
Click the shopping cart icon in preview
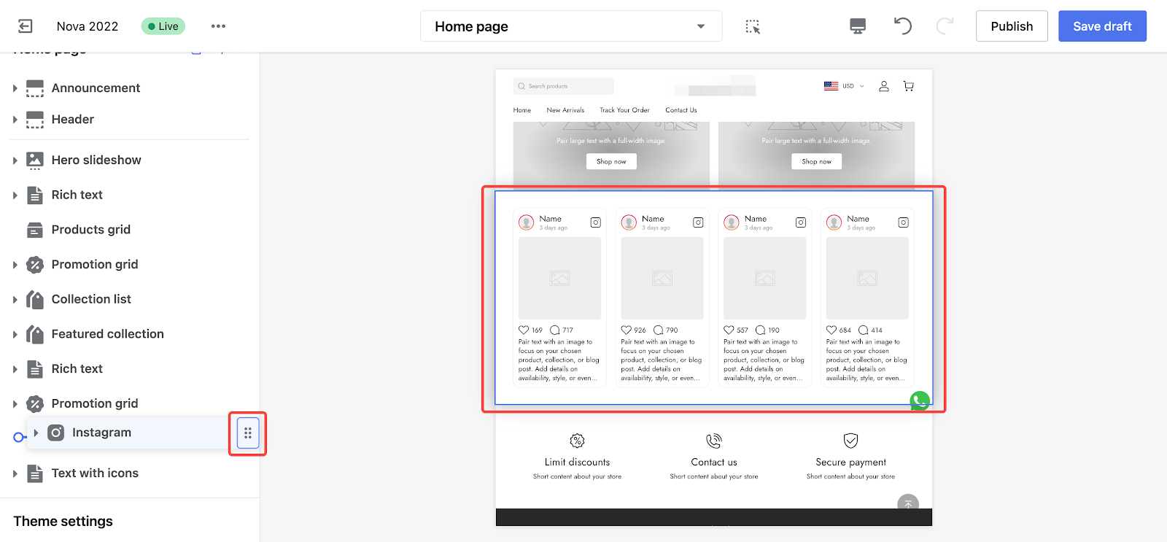(909, 86)
